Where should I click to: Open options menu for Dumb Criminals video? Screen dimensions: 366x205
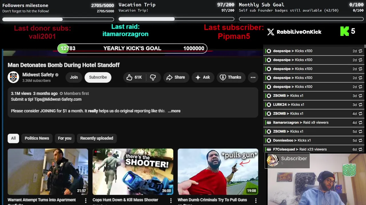[x=256, y=201]
